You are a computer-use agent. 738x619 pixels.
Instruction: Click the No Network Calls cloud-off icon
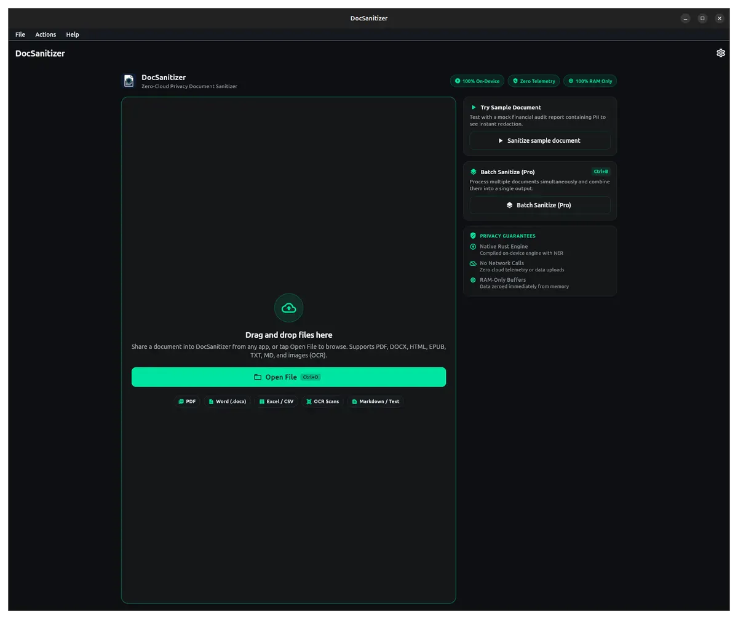pyautogui.click(x=473, y=263)
